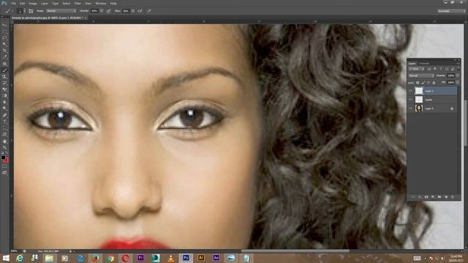This screenshot has width=468, height=263.
Task: Click the background color swatch
Action: [6, 160]
